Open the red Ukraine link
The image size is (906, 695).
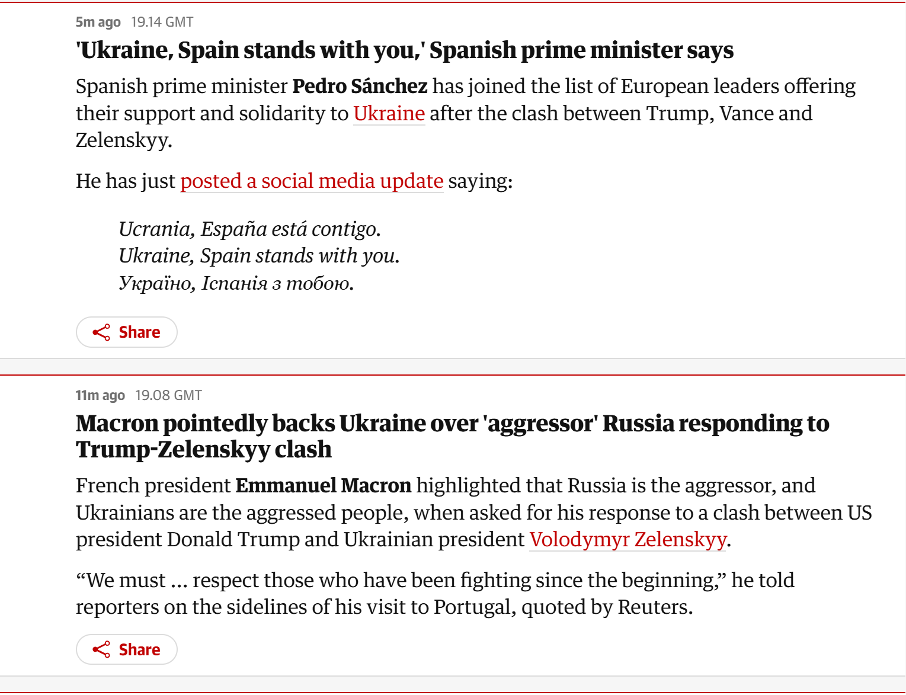coord(389,113)
